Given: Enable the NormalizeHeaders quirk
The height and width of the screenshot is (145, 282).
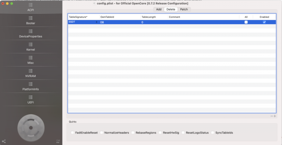Looking at the screenshot, I should (x=102, y=133).
